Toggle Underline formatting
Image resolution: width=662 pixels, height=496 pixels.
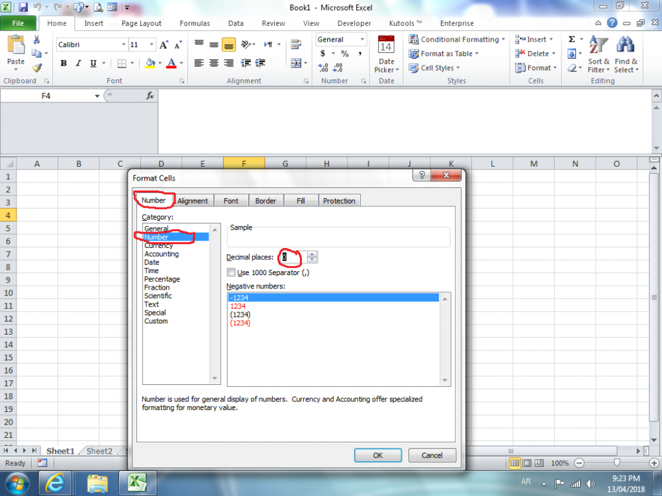click(x=93, y=63)
